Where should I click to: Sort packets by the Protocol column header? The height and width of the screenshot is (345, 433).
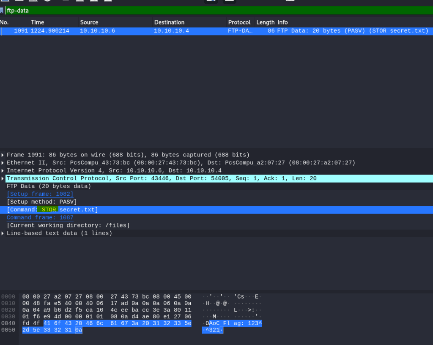tap(240, 22)
